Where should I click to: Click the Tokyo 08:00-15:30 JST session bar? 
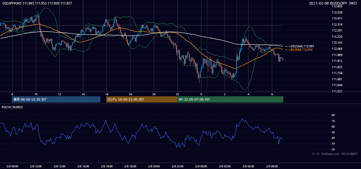pyautogui.click(x=56, y=99)
